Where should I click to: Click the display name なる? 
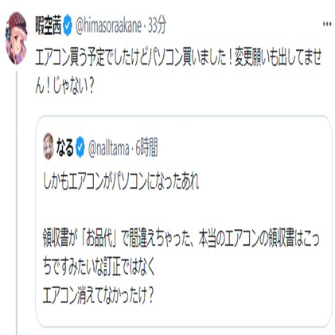(x=65, y=147)
